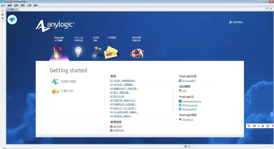Open the 视图 menu
The height and width of the screenshot is (149, 274).
pos(16,5)
